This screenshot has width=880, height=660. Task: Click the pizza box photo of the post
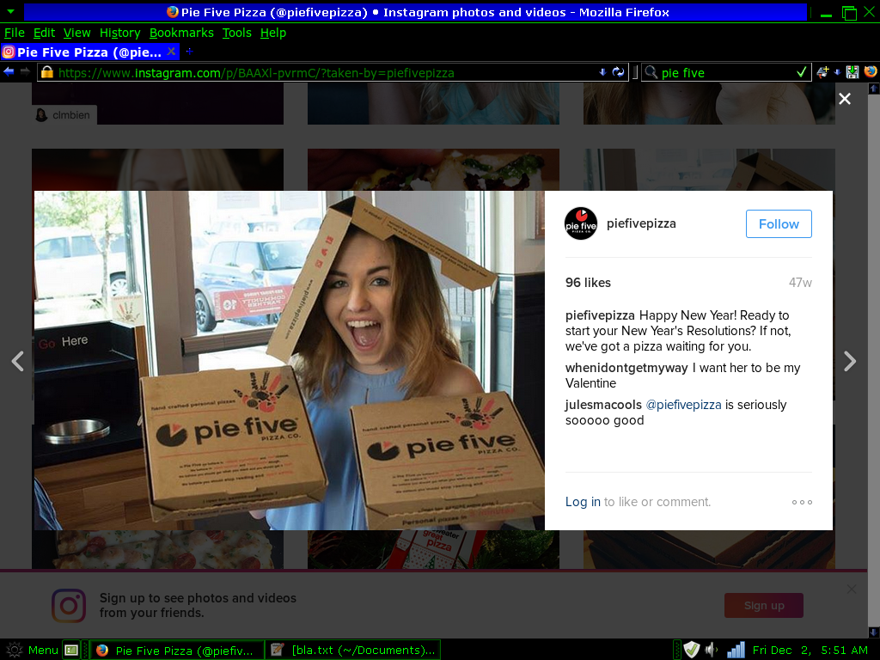click(x=289, y=360)
